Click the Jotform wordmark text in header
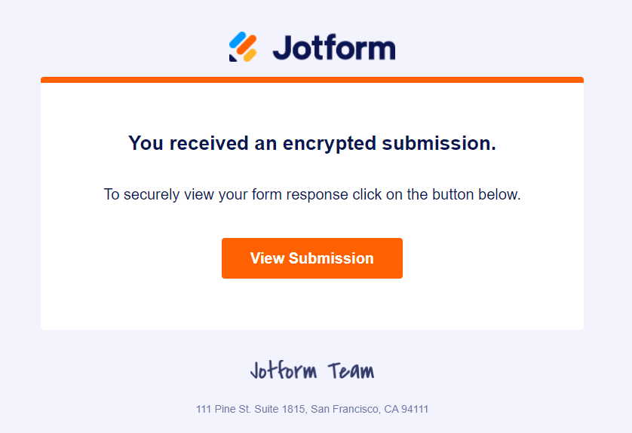Image resolution: width=632 pixels, height=433 pixels. click(333, 47)
